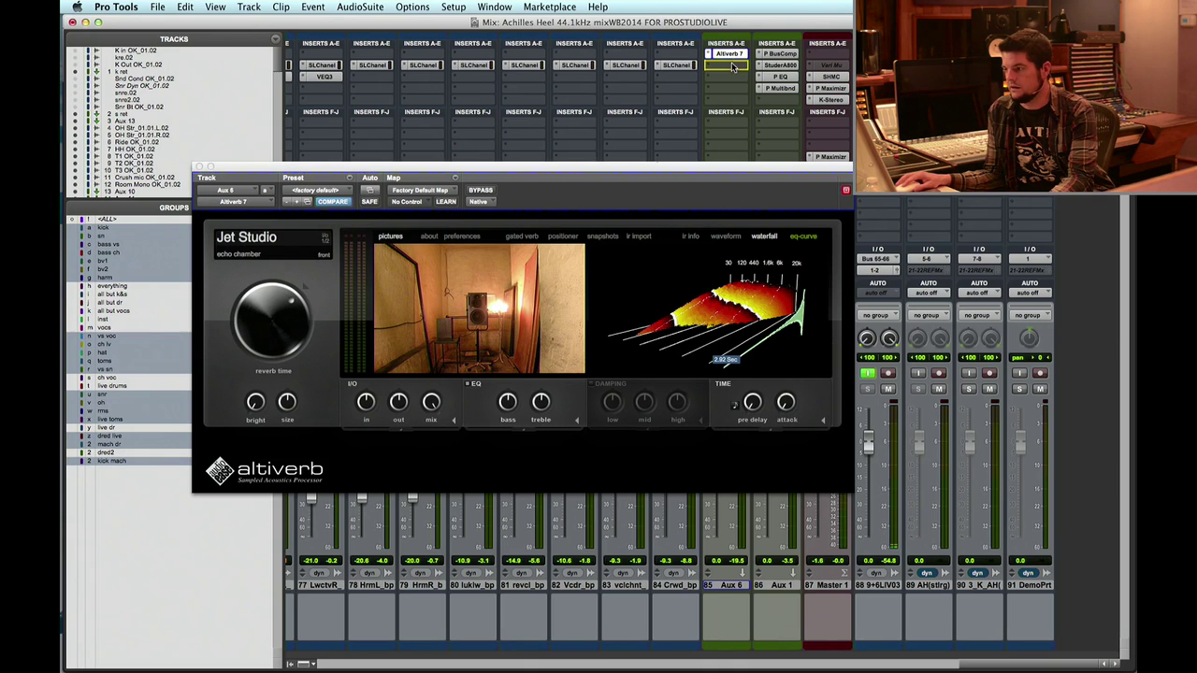Click the large reverb time knob
Image resolution: width=1197 pixels, height=673 pixels.
click(x=272, y=320)
